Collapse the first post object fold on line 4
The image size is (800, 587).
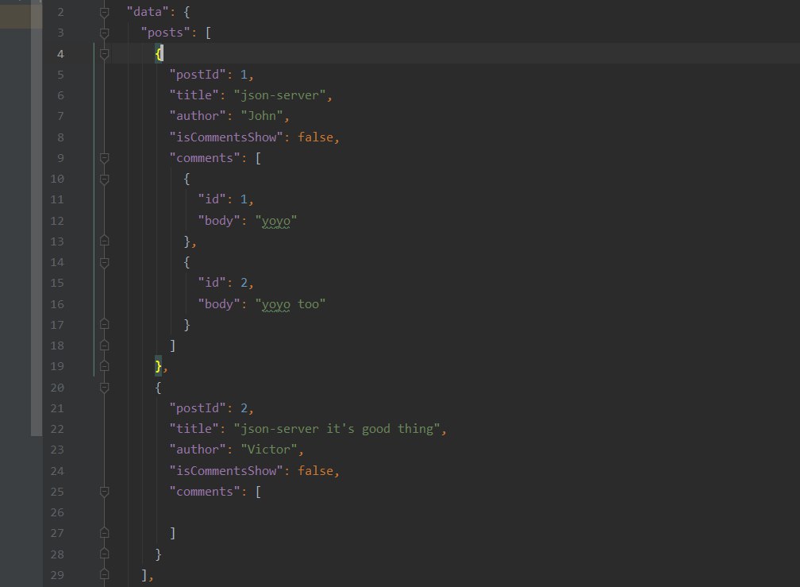pyautogui.click(x=104, y=53)
